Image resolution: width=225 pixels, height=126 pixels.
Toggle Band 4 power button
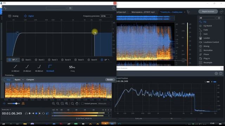[63, 60]
